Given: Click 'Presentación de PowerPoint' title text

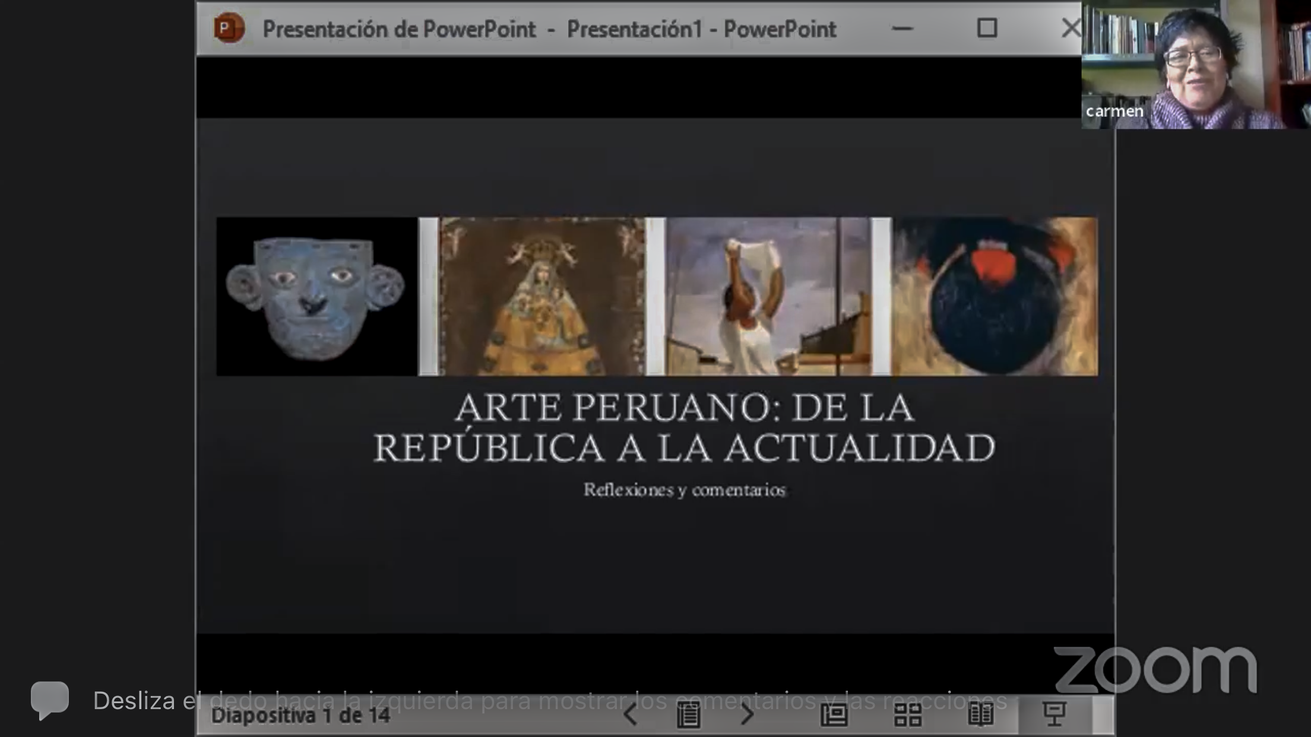Looking at the screenshot, I should (x=399, y=29).
